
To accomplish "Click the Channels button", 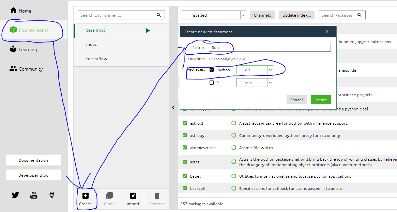I will [262, 15].
